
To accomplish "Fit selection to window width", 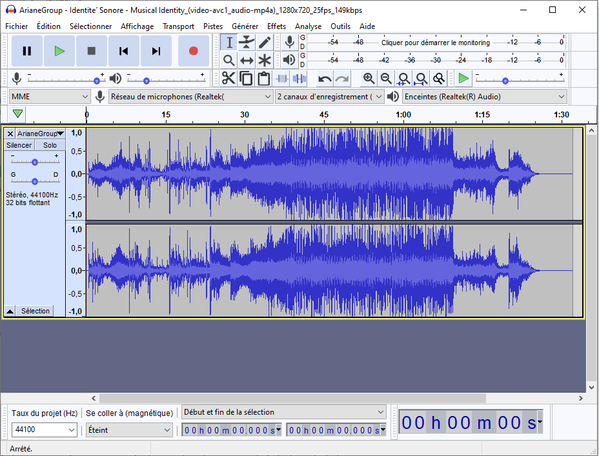I will coord(404,79).
